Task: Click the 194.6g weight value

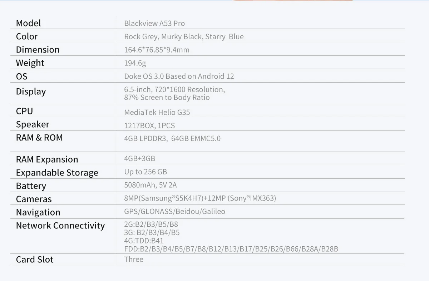Action: coord(135,63)
